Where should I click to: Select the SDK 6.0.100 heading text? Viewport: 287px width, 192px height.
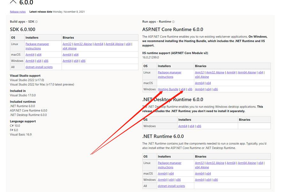[x=23, y=29]
